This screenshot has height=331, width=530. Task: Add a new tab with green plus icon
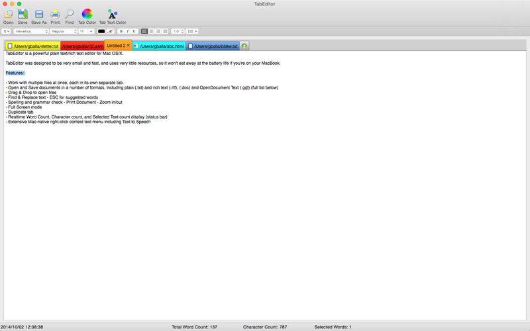pyautogui.click(x=244, y=46)
